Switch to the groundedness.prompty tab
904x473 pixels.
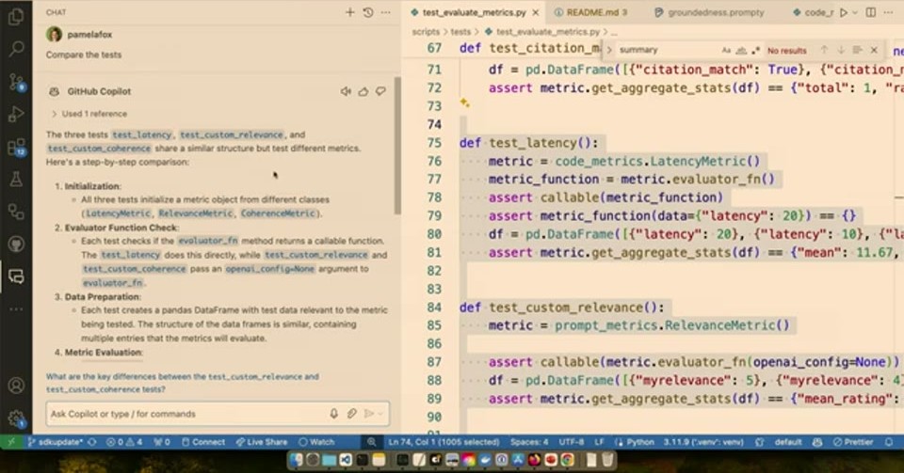(x=709, y=12)
